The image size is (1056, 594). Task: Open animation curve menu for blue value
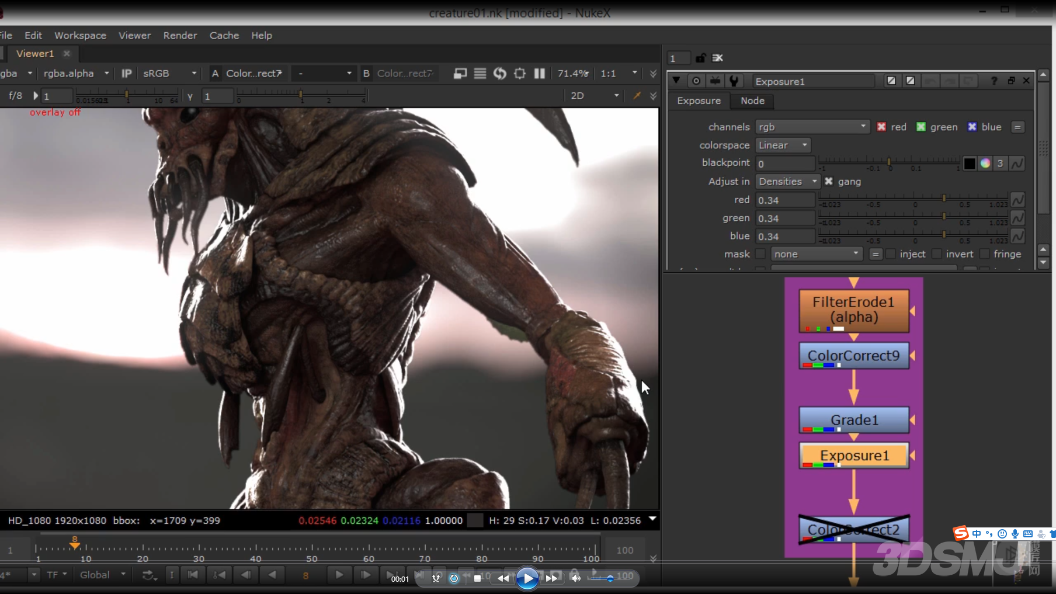click(x=1017, y=236)
